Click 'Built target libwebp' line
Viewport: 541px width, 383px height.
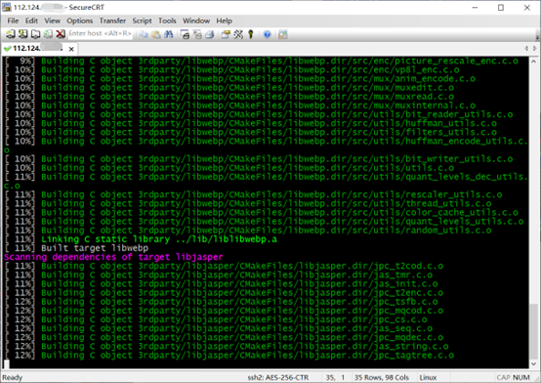(x=76, y=248)
